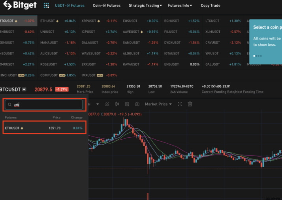This screenshot has width=282, height=200.
Task: Expand the BTCUSDT pair selector arrow
Action: pos(24,89)
